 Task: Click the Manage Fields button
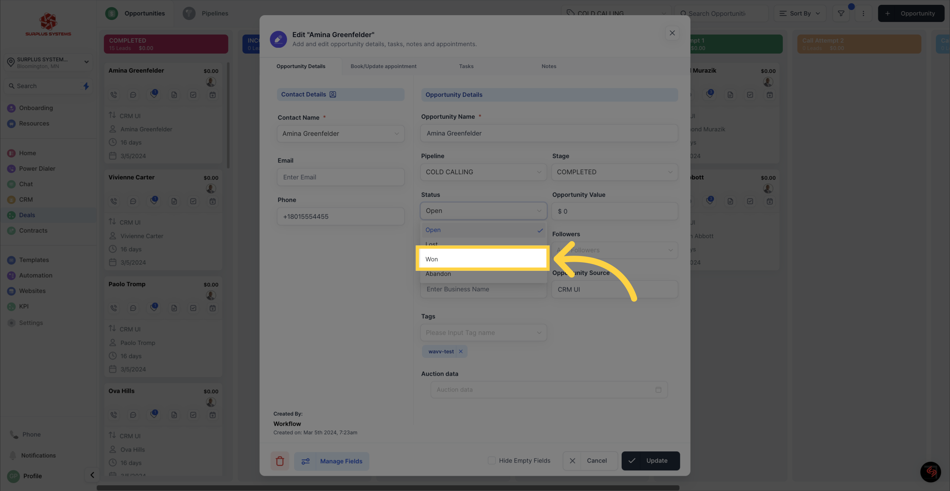tap(332, 461)
